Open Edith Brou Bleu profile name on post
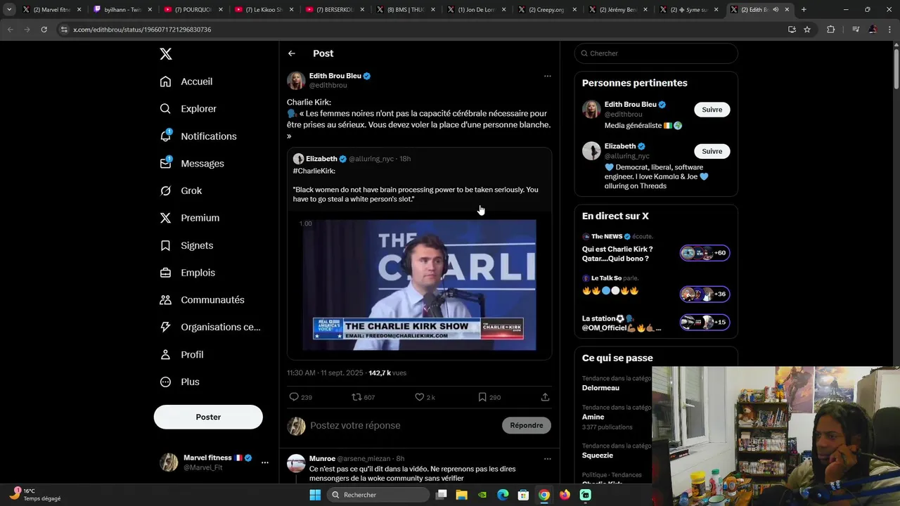Viewport: 900px width, 506px height. 335,76
